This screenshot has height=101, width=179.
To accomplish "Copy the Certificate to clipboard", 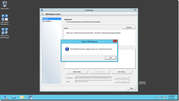I will click(x=122, y=78).
